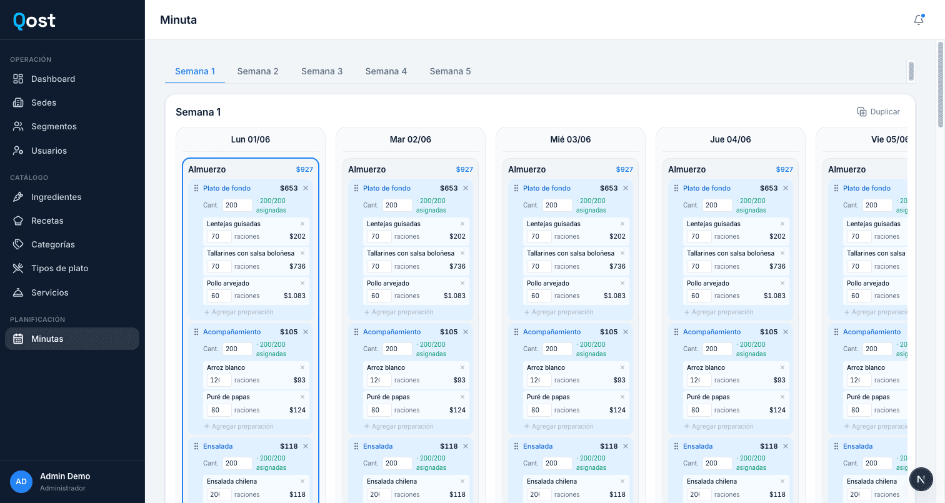Screen dimensions: 945x503
Task: Add a preparation to Wednesday's Plato de fondo
Action: [x=559, y=312]
